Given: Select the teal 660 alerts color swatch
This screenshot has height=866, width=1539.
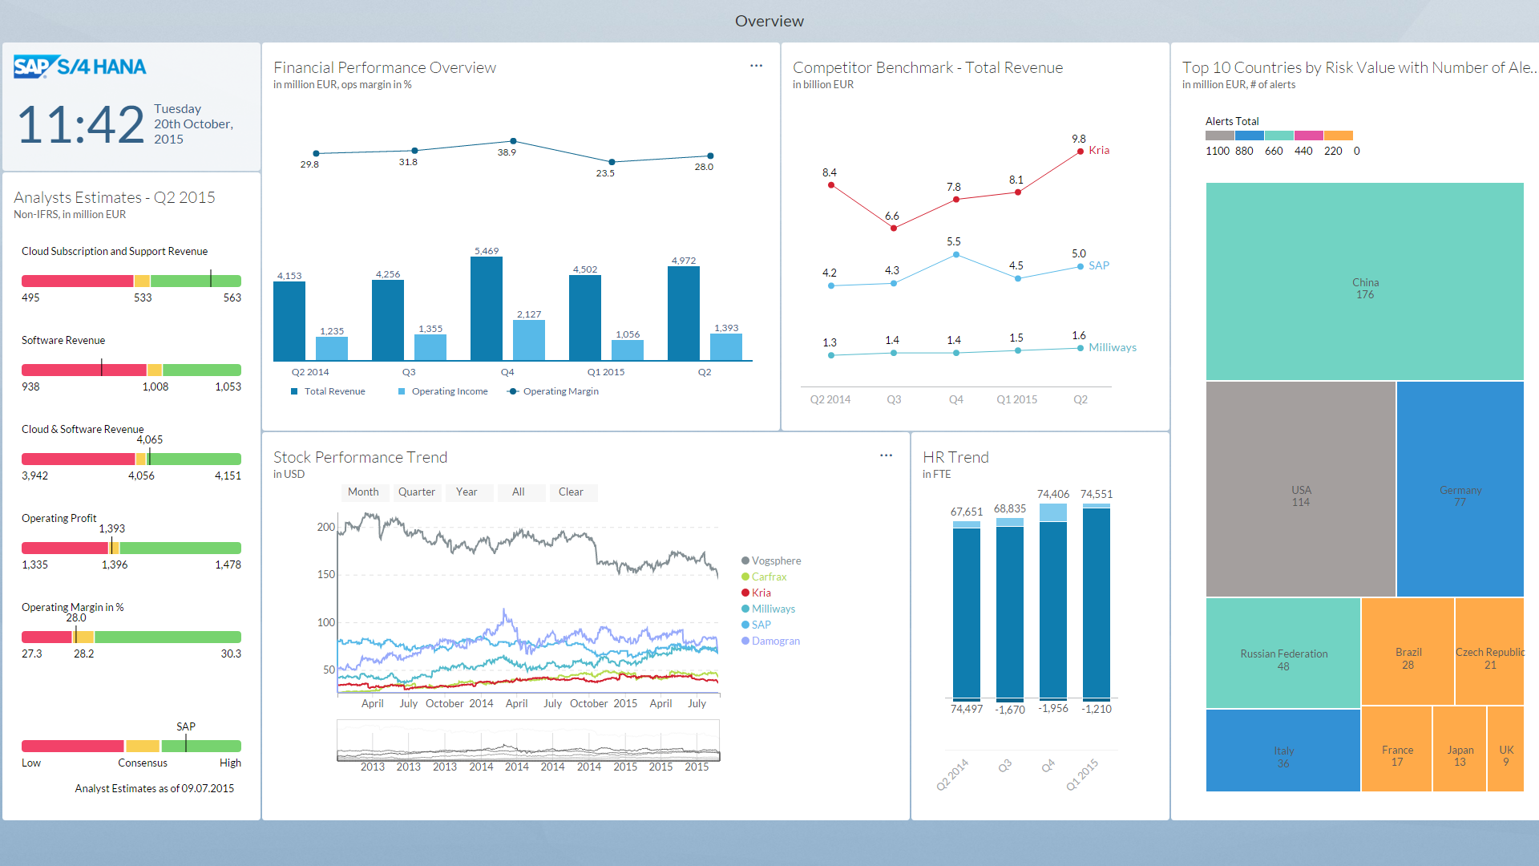Looking at the screenshot, I should point(1278,136).
